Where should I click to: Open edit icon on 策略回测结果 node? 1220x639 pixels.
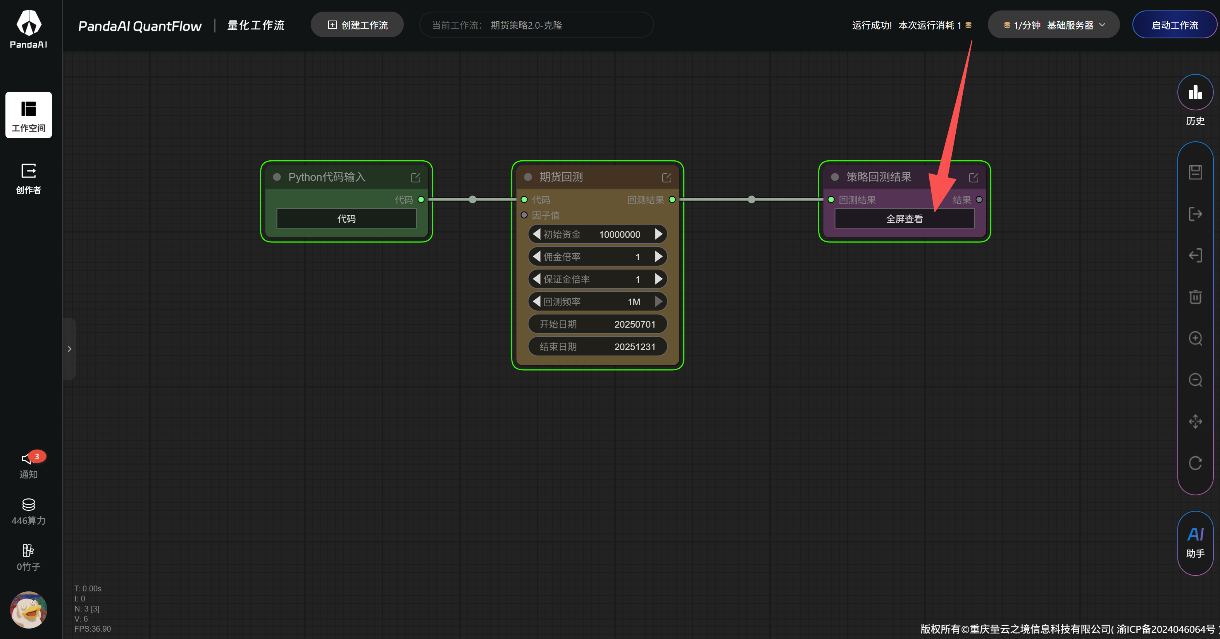coord(973,177)
